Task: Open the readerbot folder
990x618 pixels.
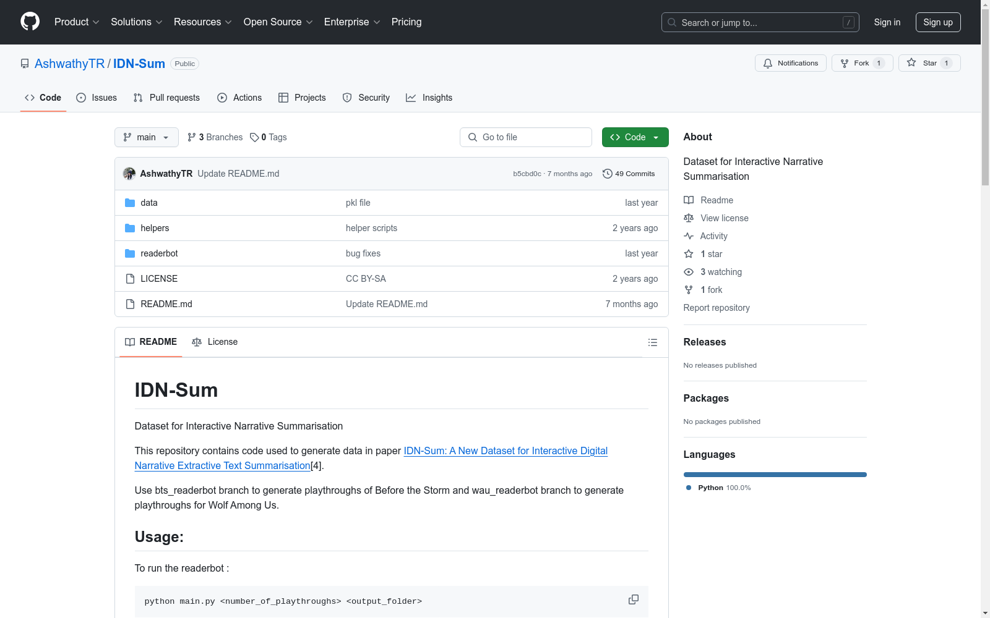Action: pyautogui.click(x=159, y=253)
